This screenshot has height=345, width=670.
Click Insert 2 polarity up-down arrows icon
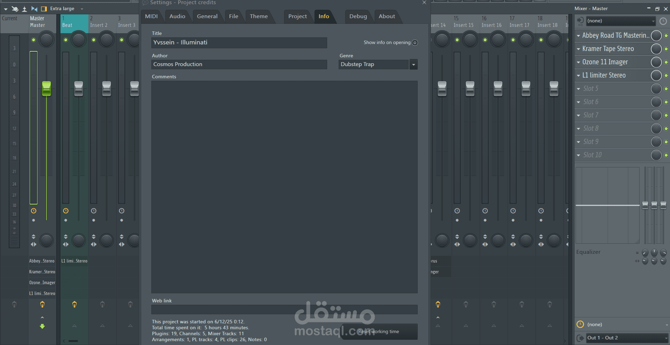tap(94, 237)
